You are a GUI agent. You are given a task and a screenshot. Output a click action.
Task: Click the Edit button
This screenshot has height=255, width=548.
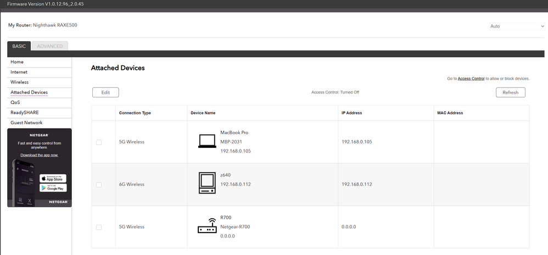click(105, 92)
